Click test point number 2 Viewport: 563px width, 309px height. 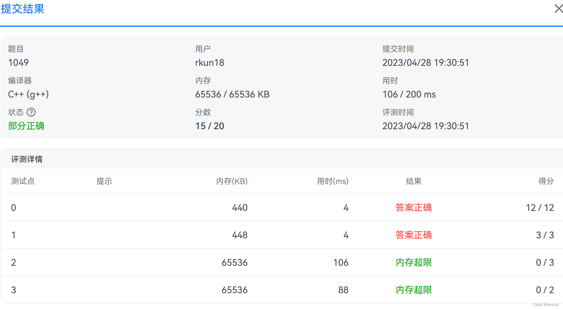[x=14, y=262]
